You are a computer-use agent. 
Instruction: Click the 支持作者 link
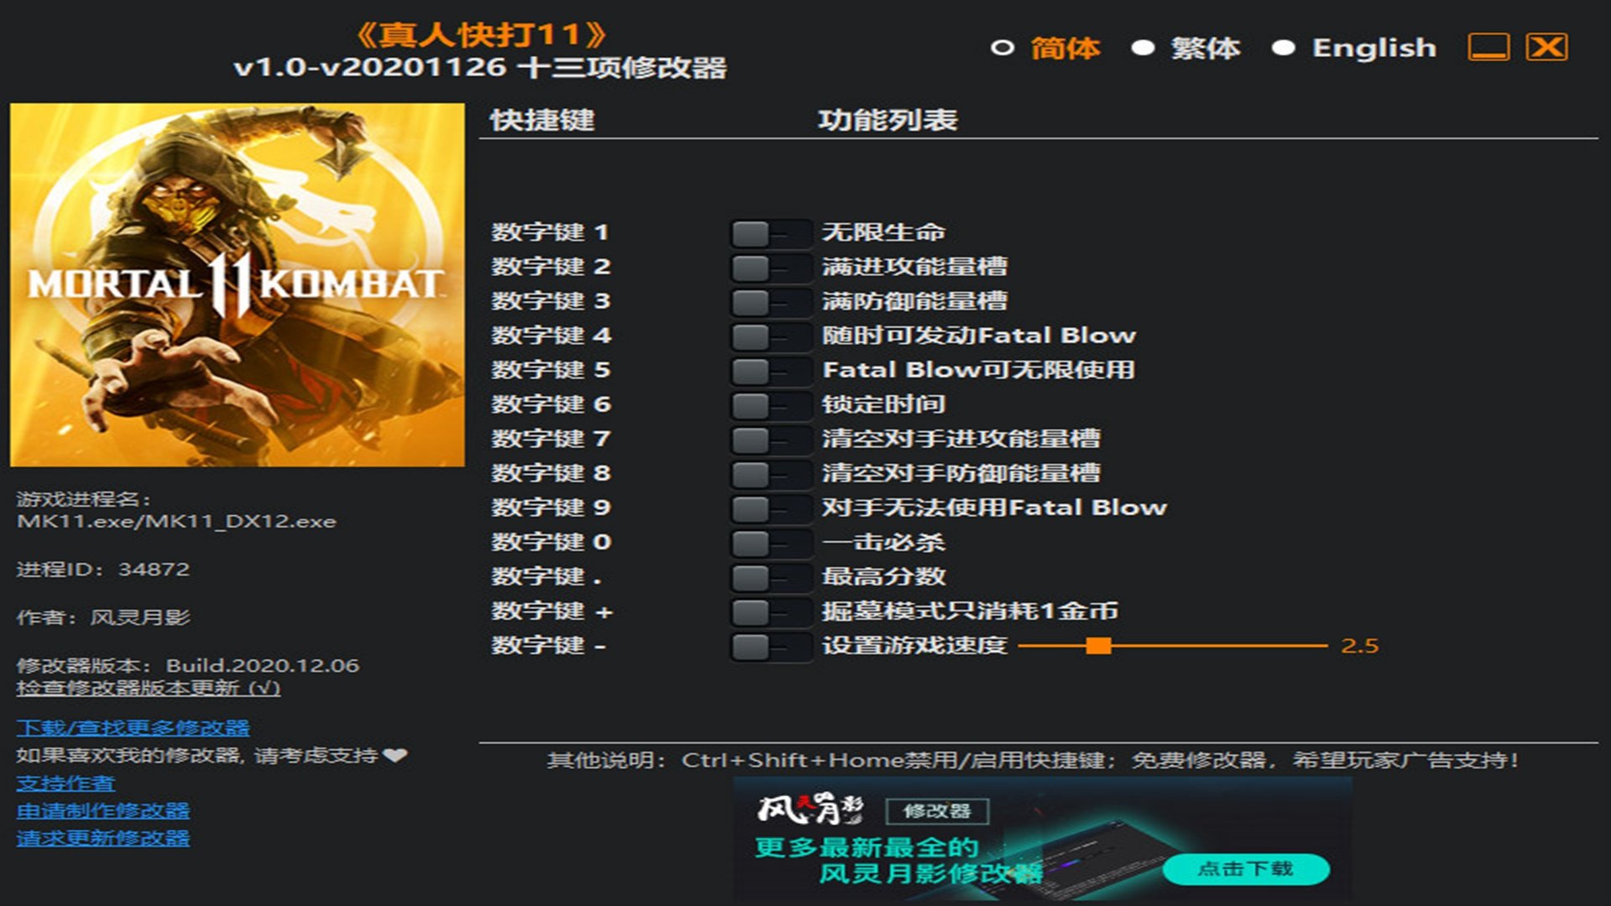point(65,784)
